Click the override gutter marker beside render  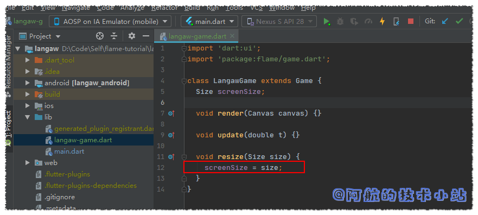click(x=171, y=113)
